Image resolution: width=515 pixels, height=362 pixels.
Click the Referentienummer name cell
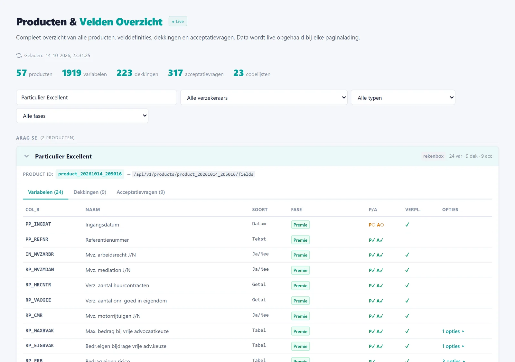coord(107,240)
